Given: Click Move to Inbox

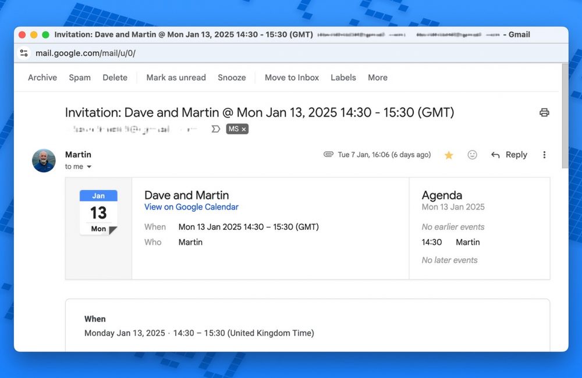Looking at the screenshot, I should click(292, 77).
